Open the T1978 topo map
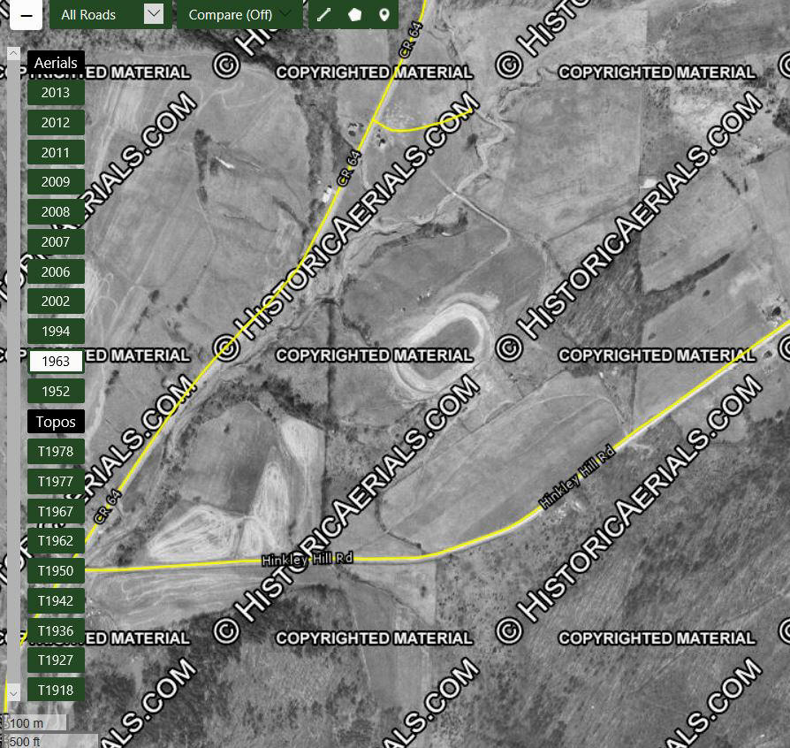This screenshot has height=748, width=790. click(x=56, y=452)
